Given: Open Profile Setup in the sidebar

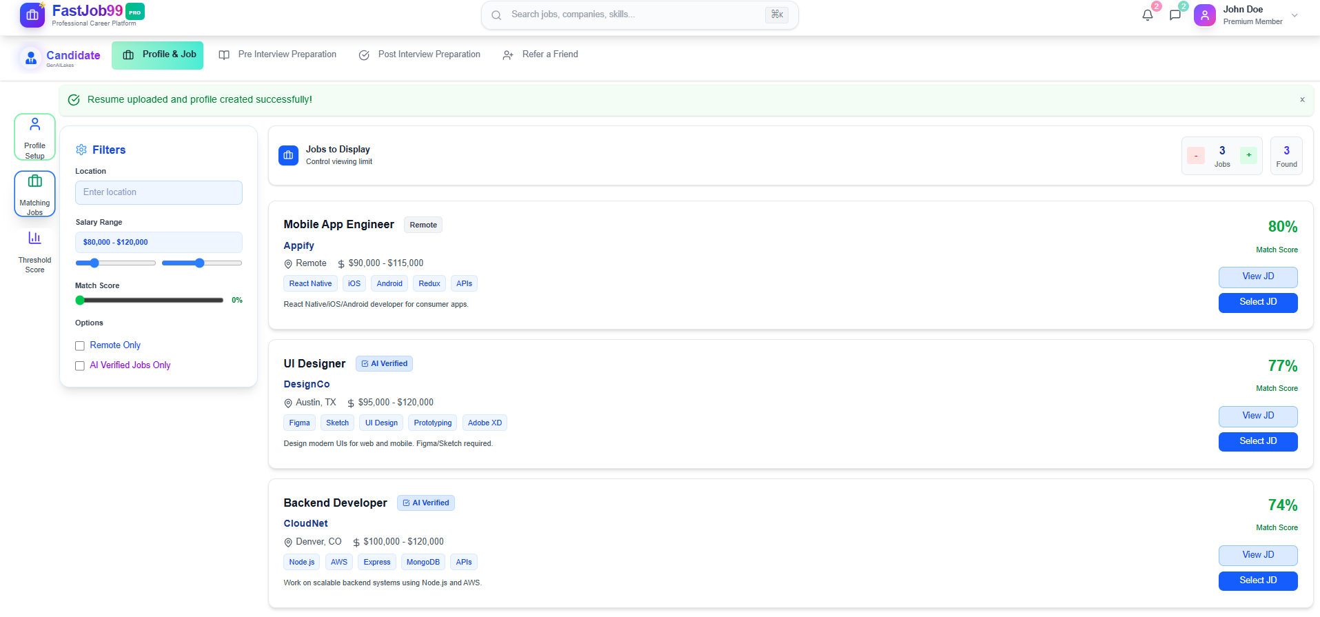Looking at the screenshot, I should point(34,137).
